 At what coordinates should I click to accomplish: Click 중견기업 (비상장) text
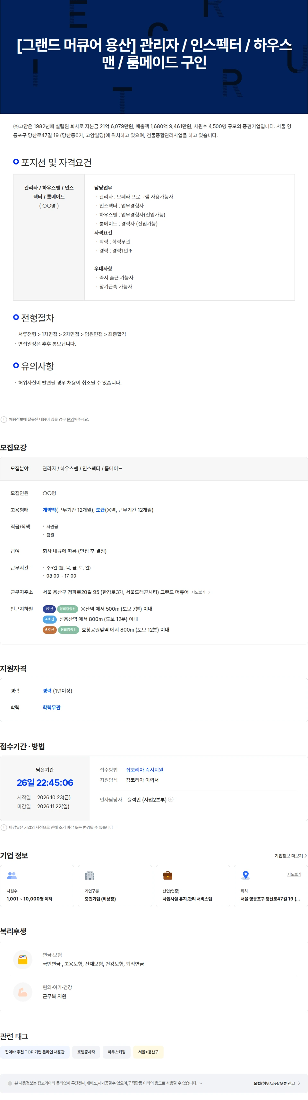[x=100, y=899]
